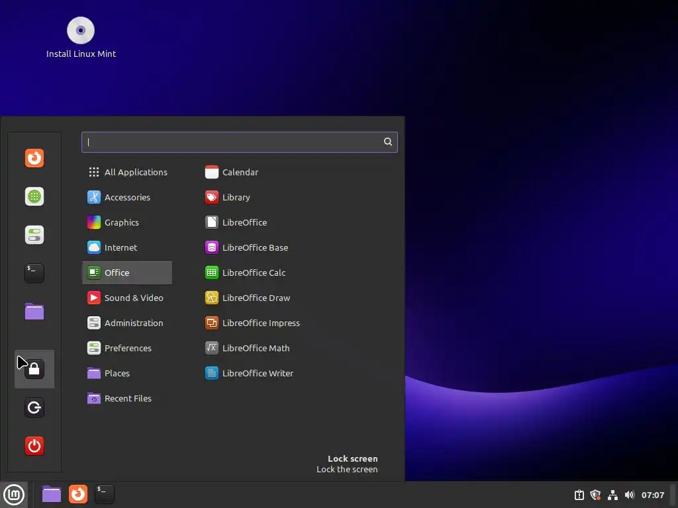The height and width of the screenshot is (508, 678).
Task: Click the Log out icon in sidebar
Action: 34,407
